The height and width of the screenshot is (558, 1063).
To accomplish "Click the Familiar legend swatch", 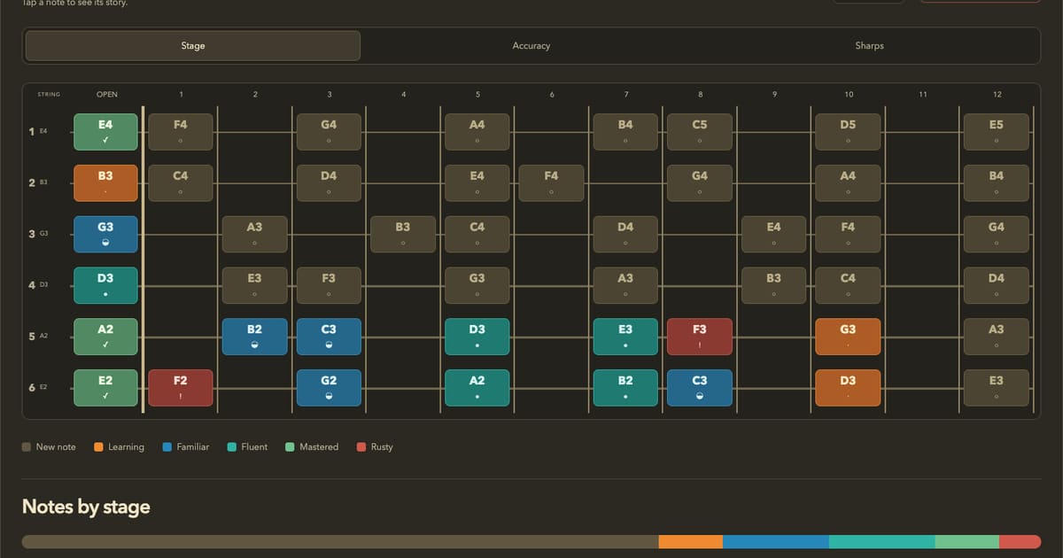I will [x=167, y=447].
